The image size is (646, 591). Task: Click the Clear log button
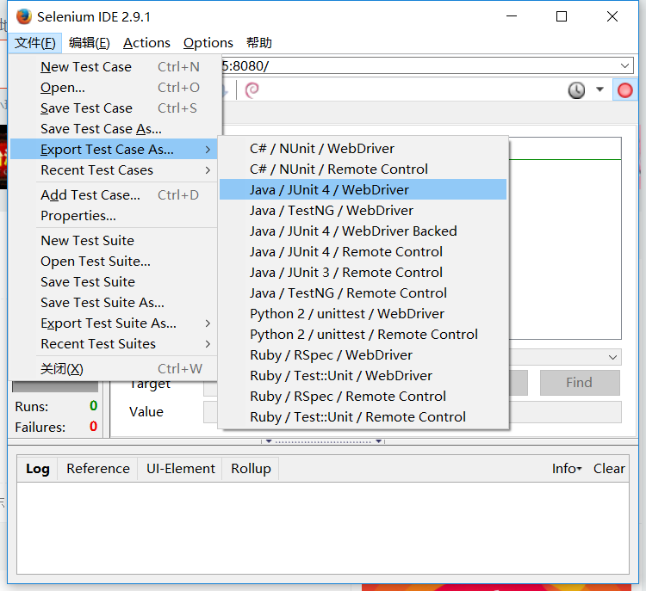609,468
